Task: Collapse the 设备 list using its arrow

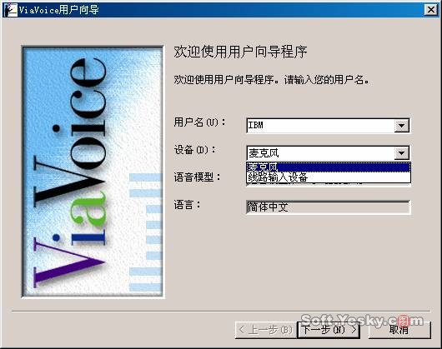Action: pyautogui.click(x=401, y=153)
